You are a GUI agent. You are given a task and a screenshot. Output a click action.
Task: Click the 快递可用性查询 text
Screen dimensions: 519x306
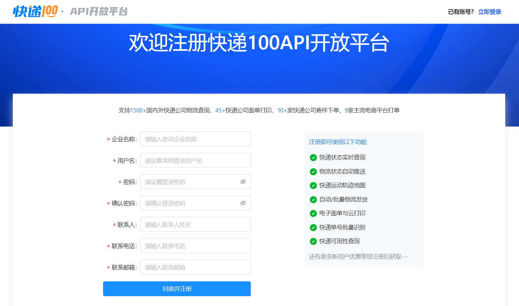click(x=339, y=241)
